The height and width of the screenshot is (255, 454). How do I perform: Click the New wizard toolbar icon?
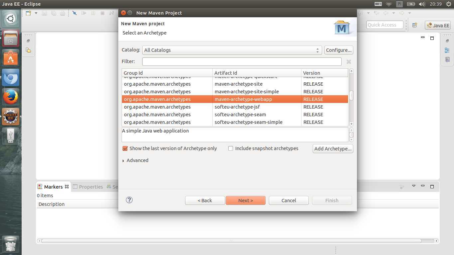[x=28, y=13]
